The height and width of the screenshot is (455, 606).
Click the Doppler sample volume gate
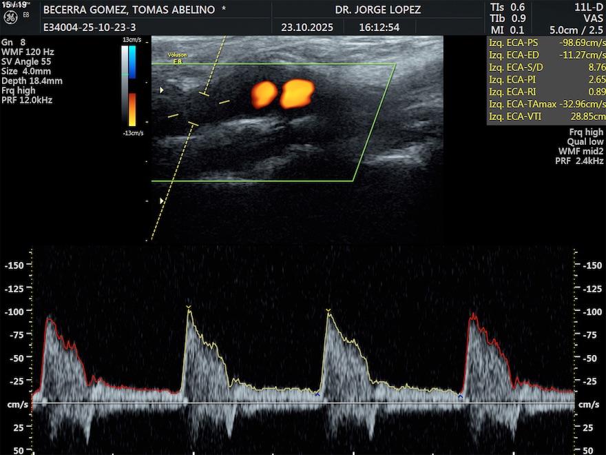(x=198, y=108)
